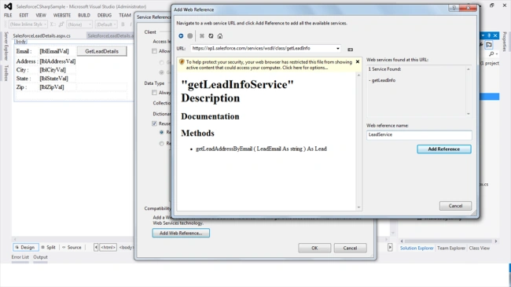Image resolution: width=511 pixels, height=287 pixels.
Task: Click the Web reference name field
Action: click(419, 134)
